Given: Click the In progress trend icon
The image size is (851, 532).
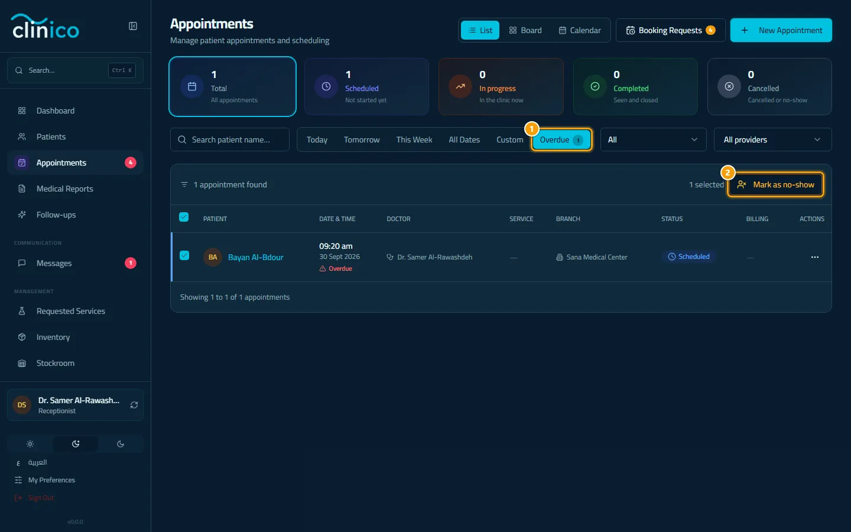Looking at the screenshot, I should tap(460, 86).
